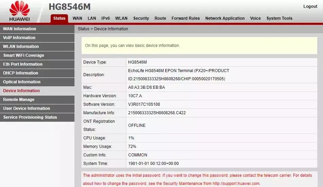Image resolution: width=323 pixels, height=187 pixels.
Task: Switch to the Route tab
Action: click(160, 18)
